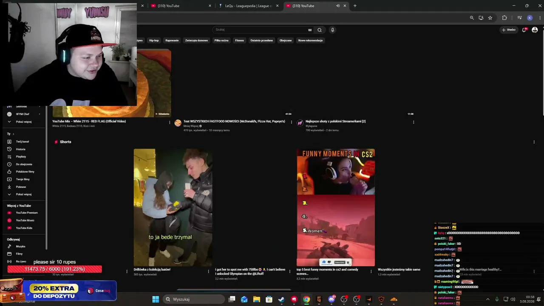Filter feed by Piłka nożna chip
Viewport: 544px width, 306px height.
coord(221,40)
